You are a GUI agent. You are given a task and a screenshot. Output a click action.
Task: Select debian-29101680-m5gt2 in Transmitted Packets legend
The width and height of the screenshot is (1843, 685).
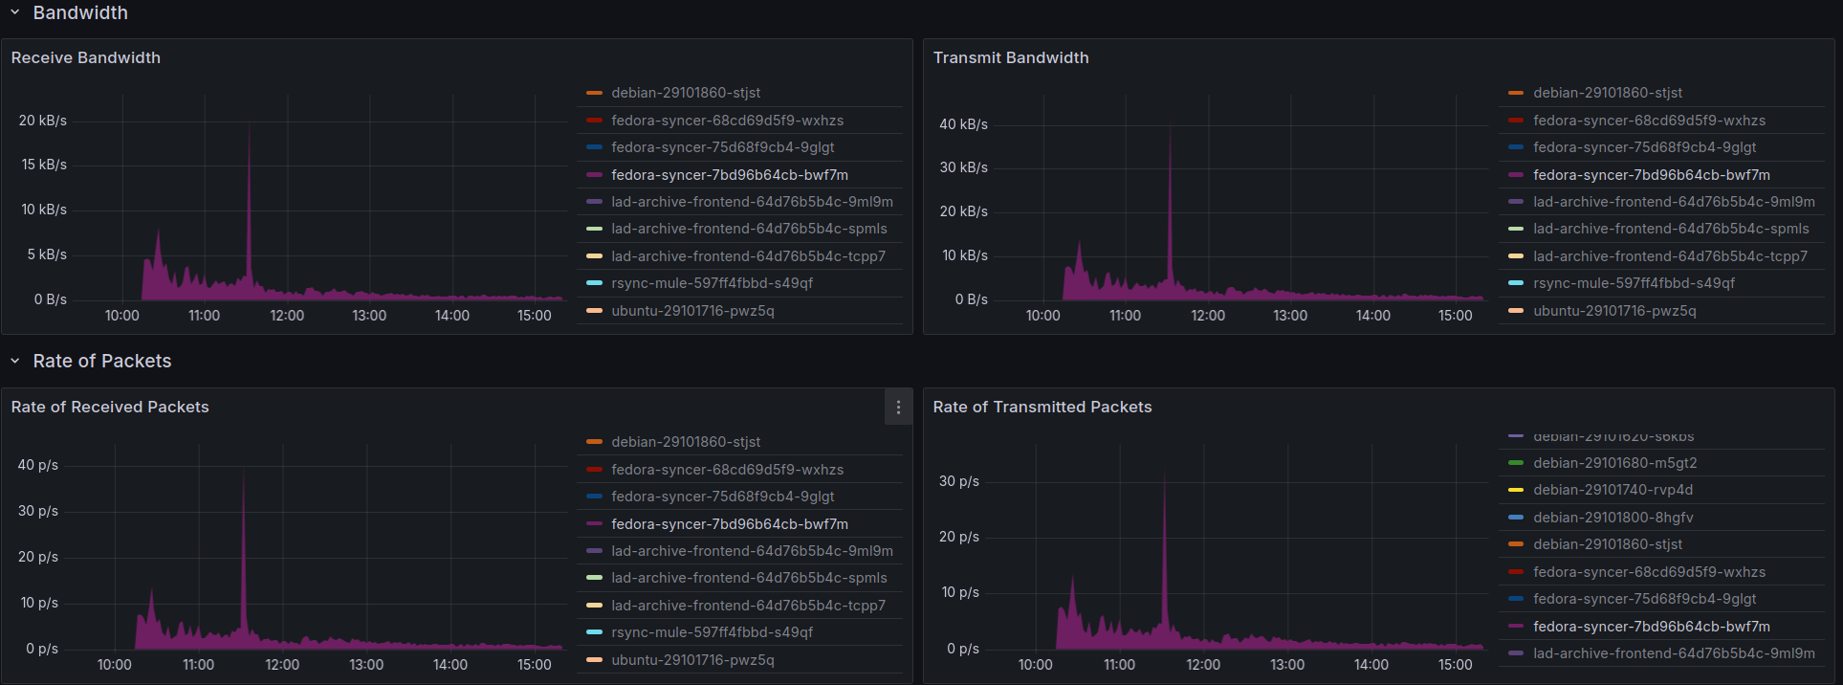(x=1614, y=463)
